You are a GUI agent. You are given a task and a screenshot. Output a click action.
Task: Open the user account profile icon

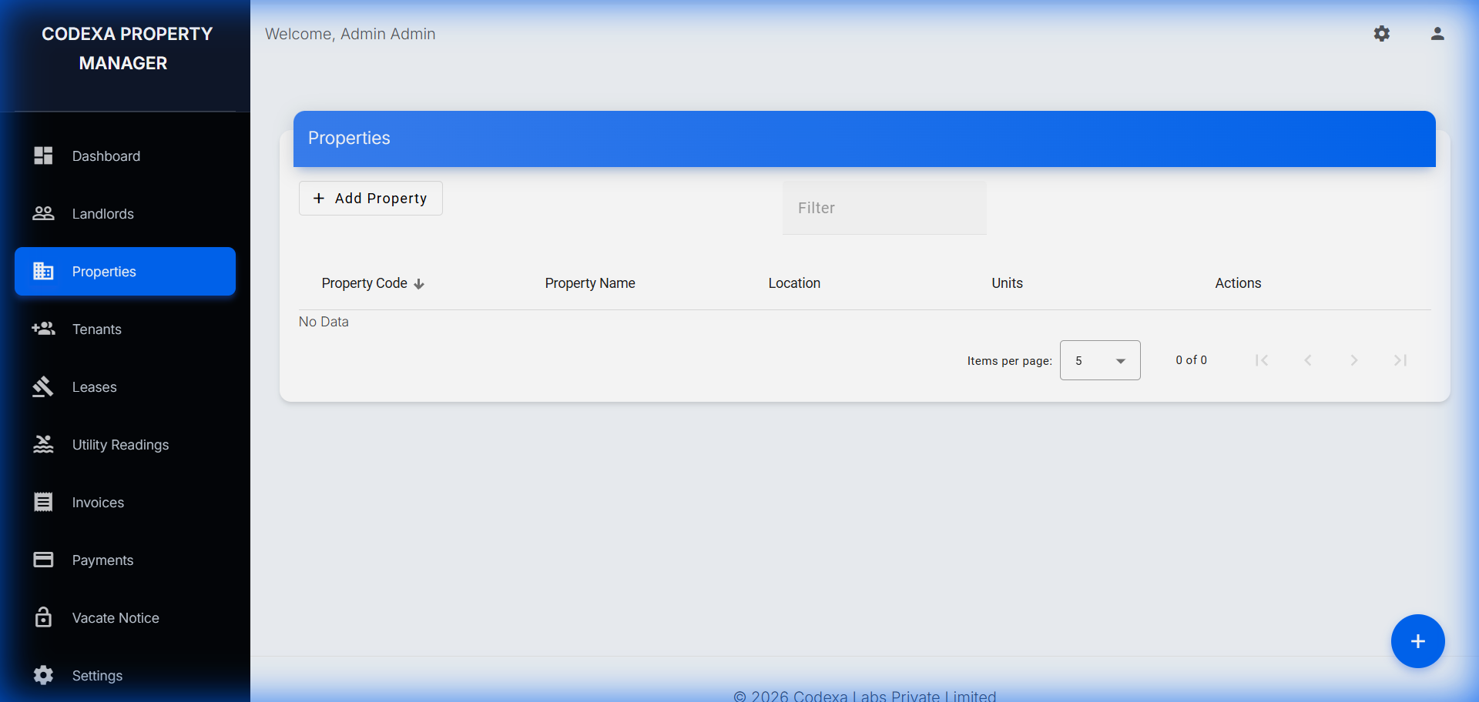point(1437,34)
